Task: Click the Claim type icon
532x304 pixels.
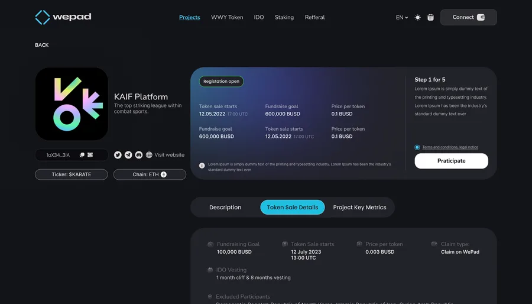Action: point(434,244)
